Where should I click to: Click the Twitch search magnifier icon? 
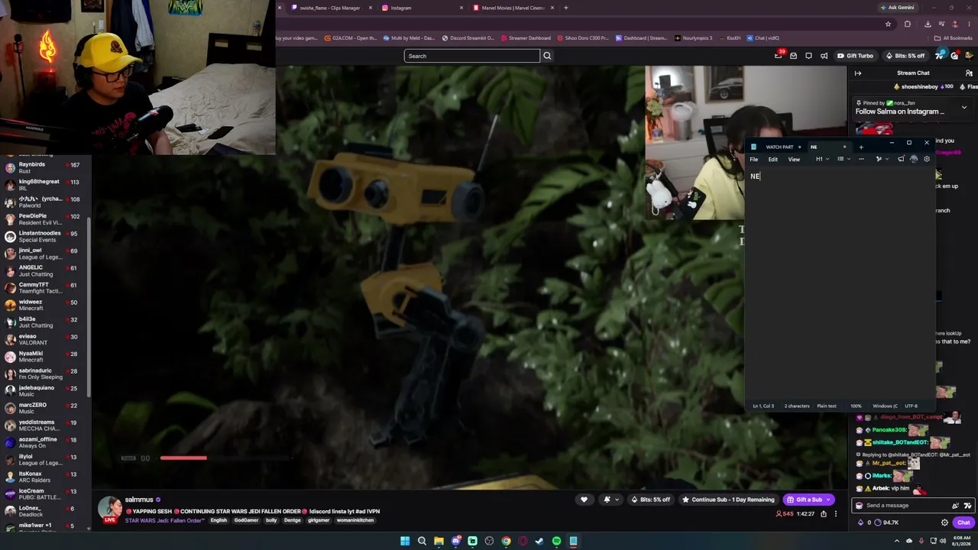click(x=547, y=56)
